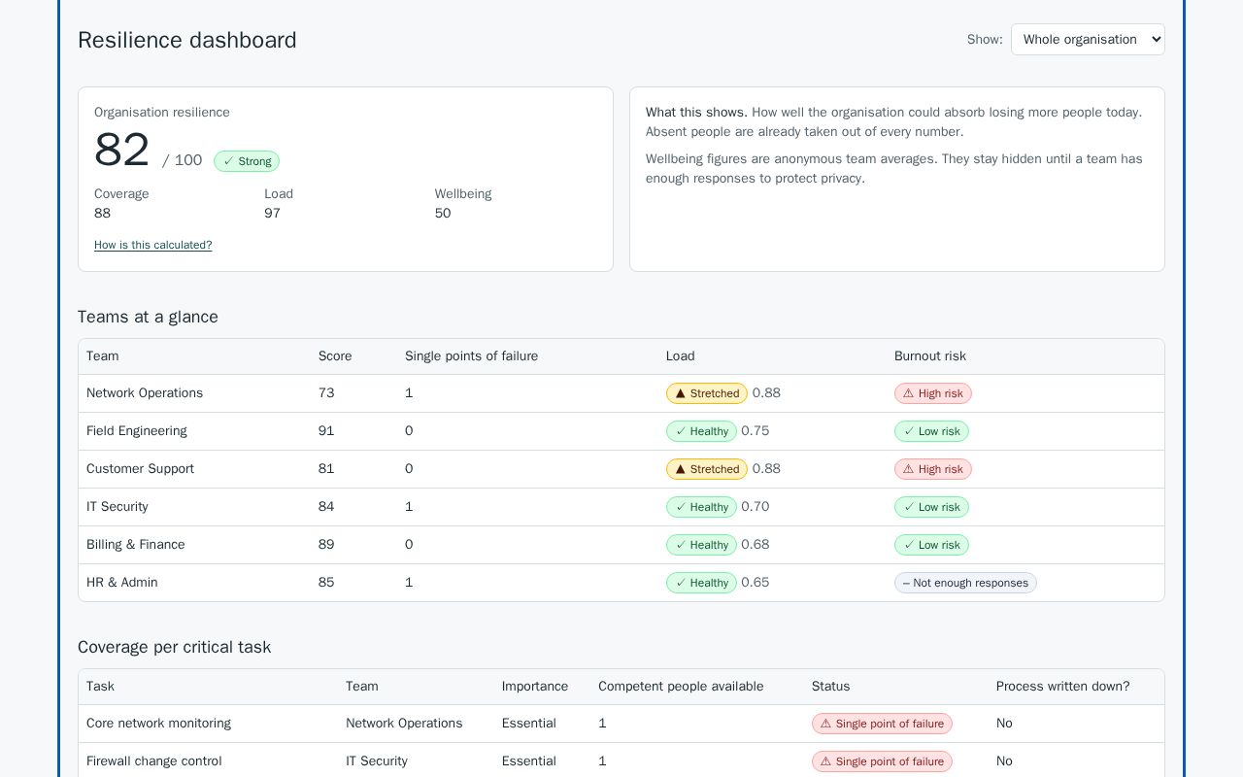Open the 'How is this calculated?' link

(x=152, y=245)
